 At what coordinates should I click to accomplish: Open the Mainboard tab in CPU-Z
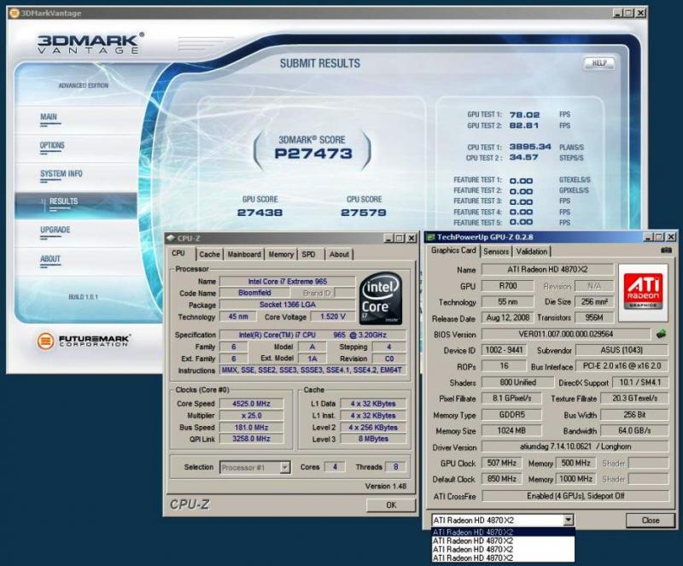(244, 254)
